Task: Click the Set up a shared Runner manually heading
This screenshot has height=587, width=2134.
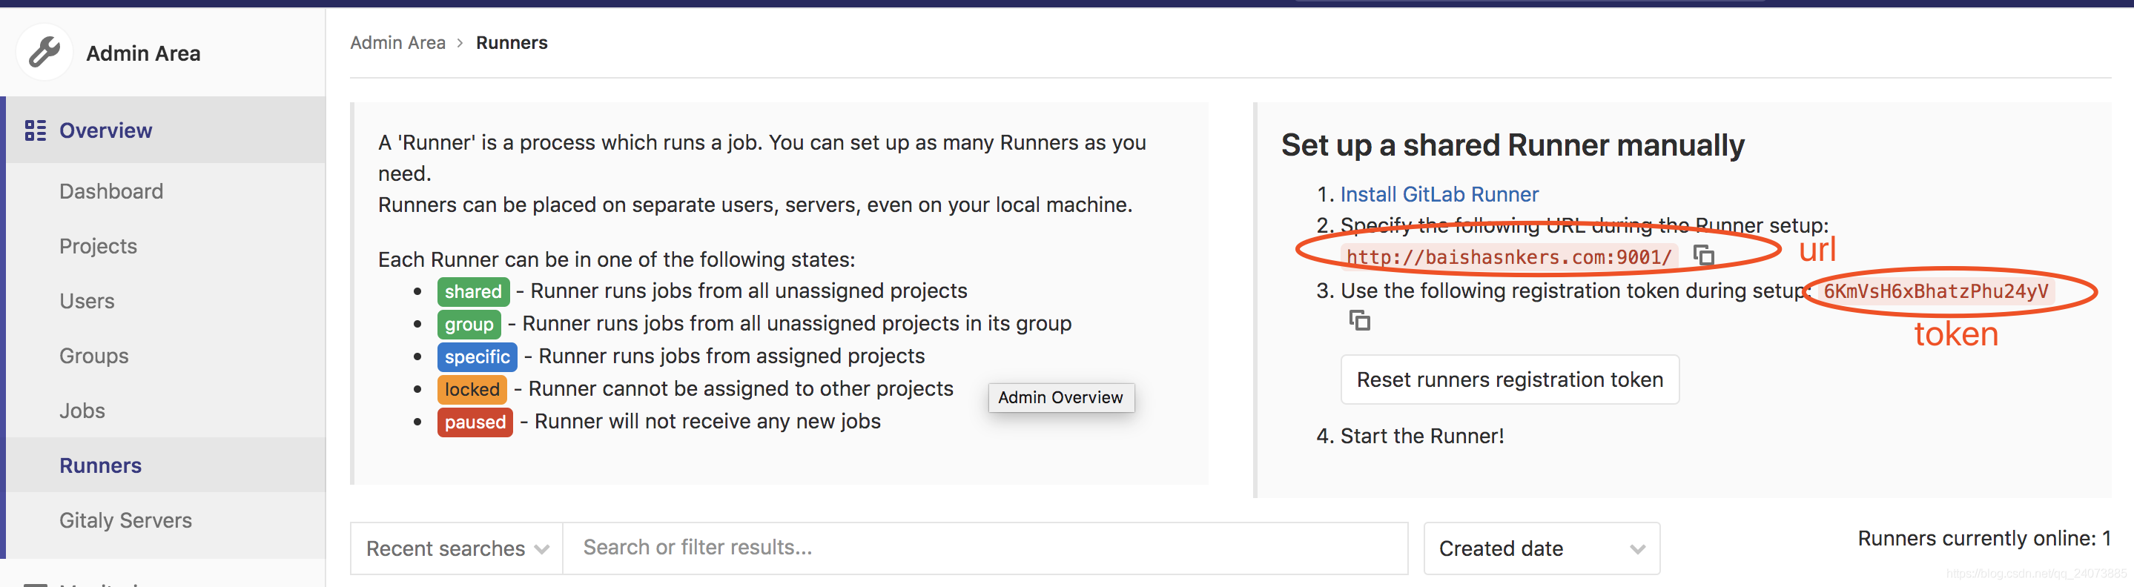Action: [1513, 145]
